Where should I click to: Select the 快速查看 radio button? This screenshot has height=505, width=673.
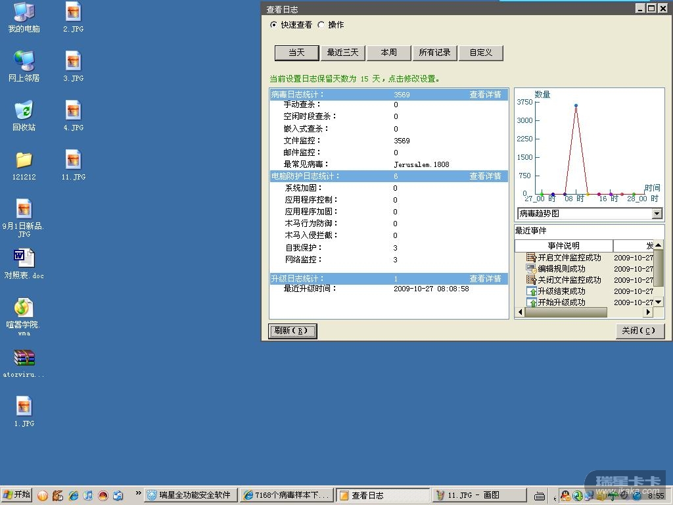pyautogui.click(x=274, y=25)
